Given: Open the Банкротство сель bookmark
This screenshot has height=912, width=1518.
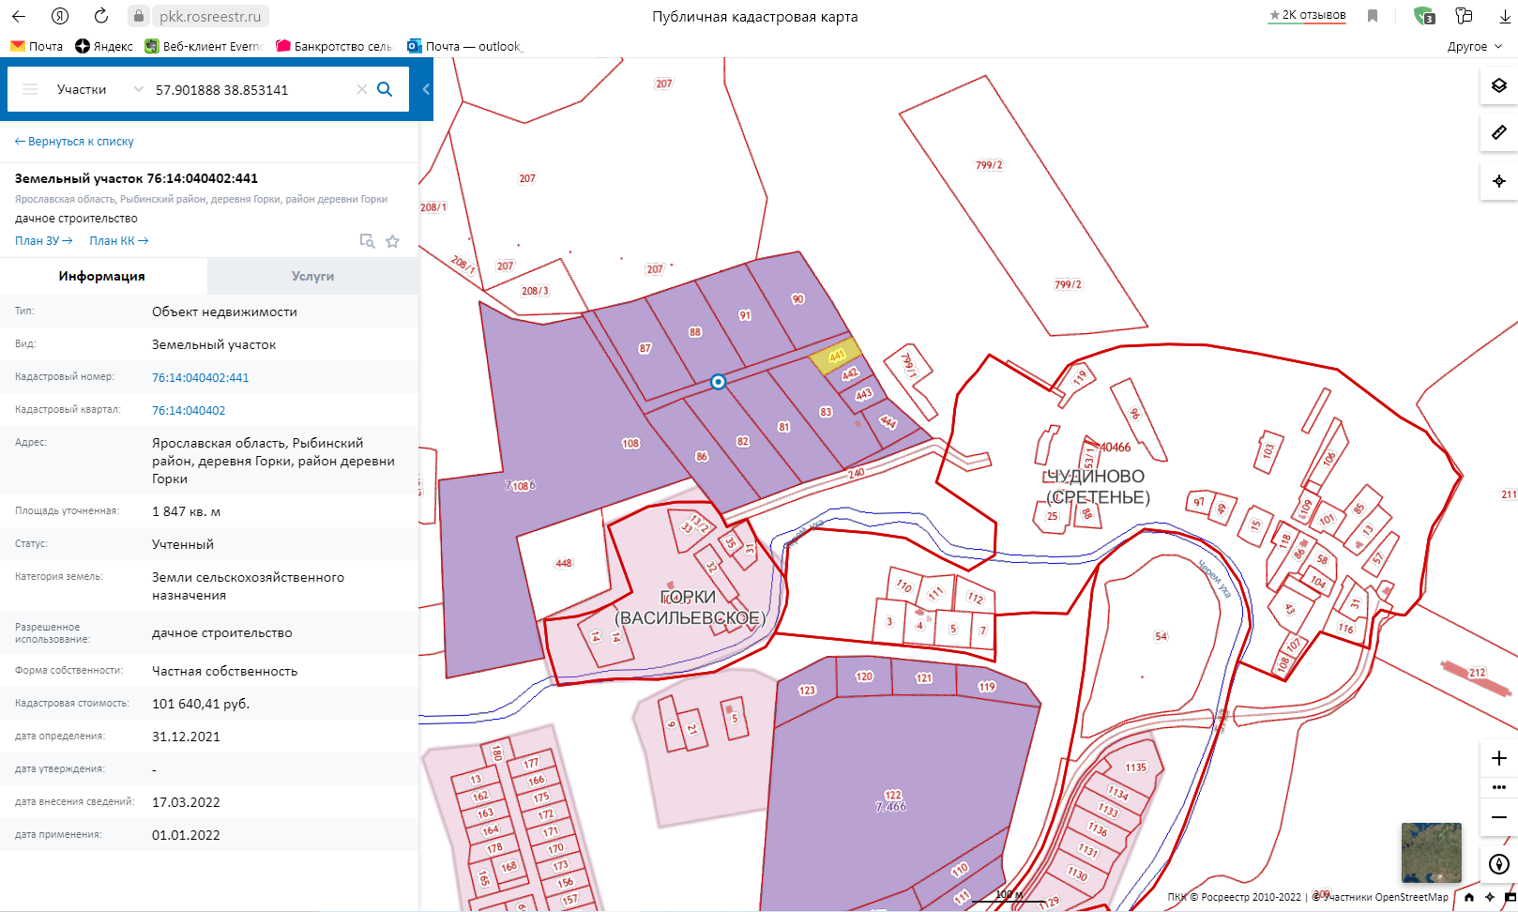Looking at the screenshot, I should point(335,46).
